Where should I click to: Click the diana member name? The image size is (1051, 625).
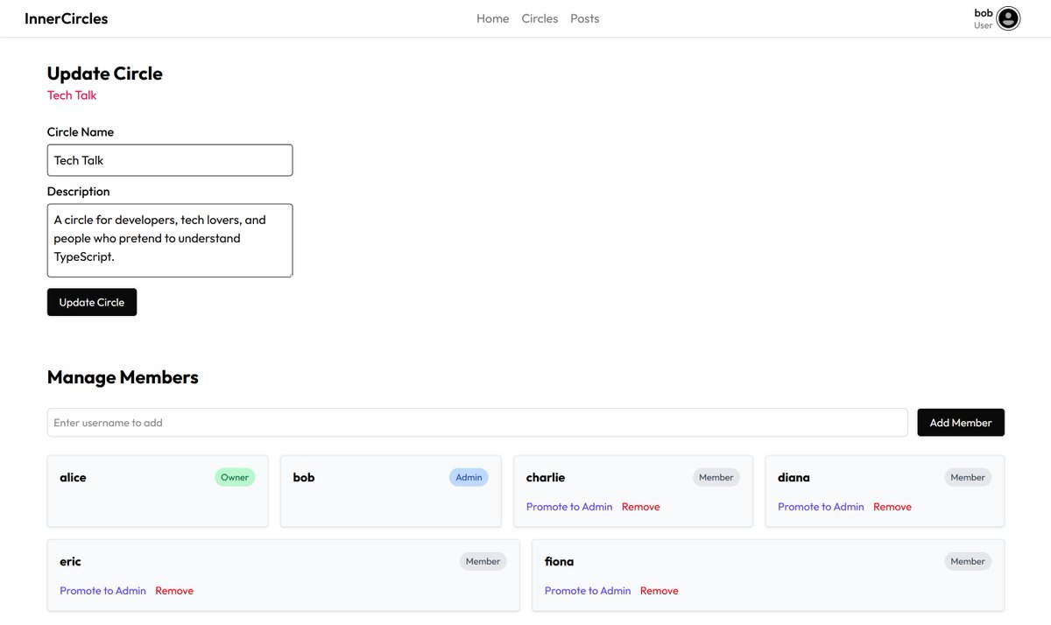click(794, 477)
